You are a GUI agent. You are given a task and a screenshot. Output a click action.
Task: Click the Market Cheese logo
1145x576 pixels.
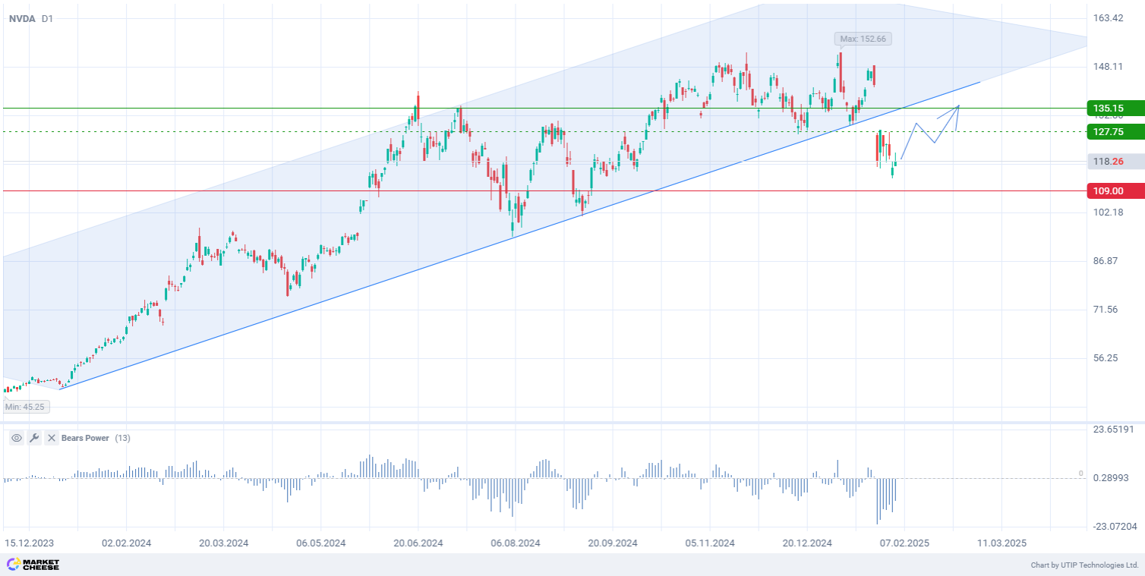pyautogui.click(x=33, y=565)
